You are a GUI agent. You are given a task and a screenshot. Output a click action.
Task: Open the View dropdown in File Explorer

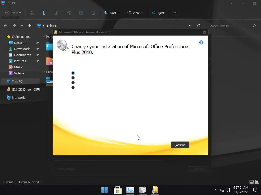tap(135, 13)
